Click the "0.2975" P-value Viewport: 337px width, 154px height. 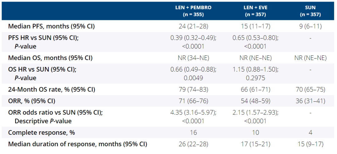pos(256,78)
